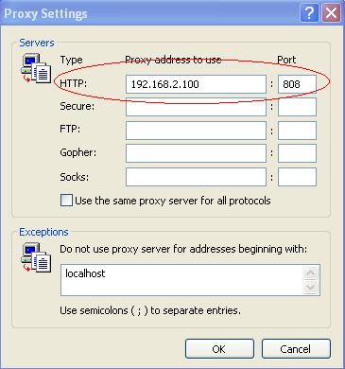Screen dimensions: 345x369
Task: Click the Cancel button
Action: [296, 349]
